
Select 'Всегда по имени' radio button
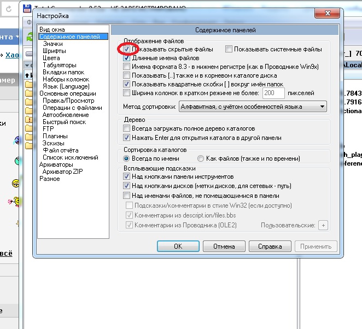(x=126, y=158)
